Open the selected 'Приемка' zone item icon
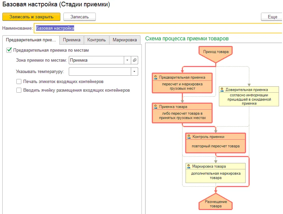The width and height of the screenshot is (283, 214). tap(134, 60)
